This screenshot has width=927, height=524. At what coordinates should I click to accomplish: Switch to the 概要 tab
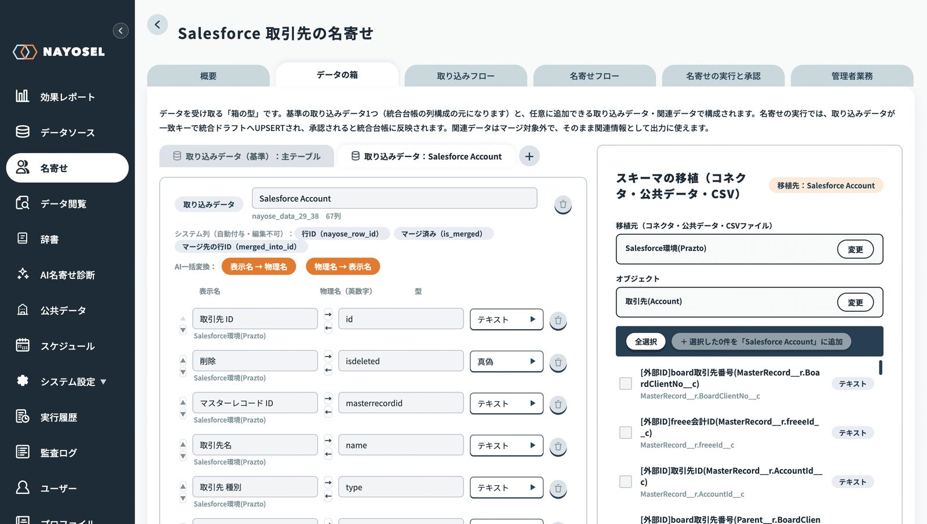209,76
